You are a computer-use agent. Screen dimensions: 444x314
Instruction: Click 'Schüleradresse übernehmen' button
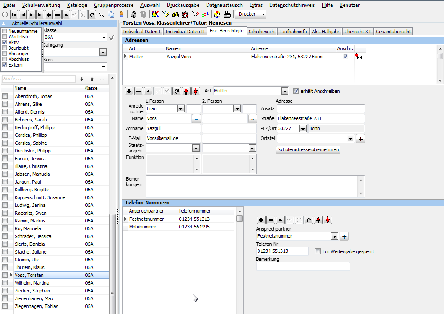click(x=308, y=150)
